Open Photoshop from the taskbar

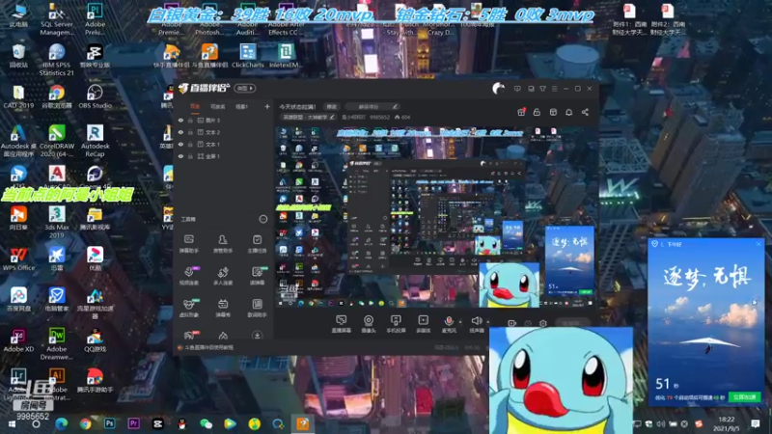(109, 423)
